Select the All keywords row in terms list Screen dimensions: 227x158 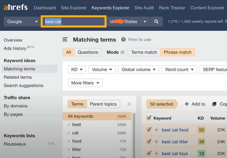(97, 116)
